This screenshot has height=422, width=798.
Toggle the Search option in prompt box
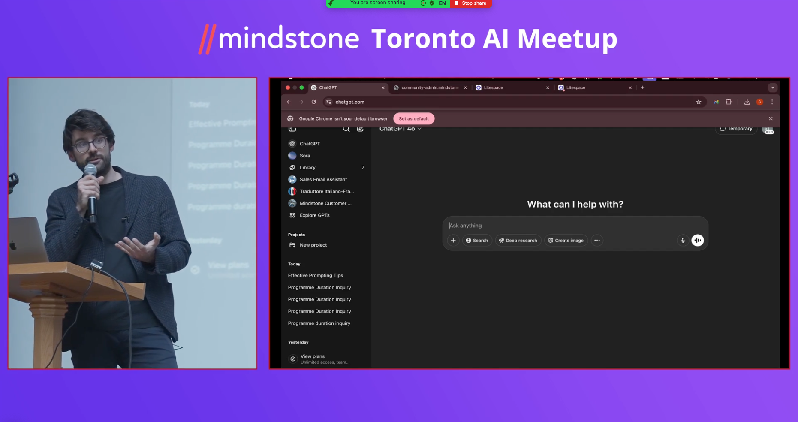(x=477, y=241)
